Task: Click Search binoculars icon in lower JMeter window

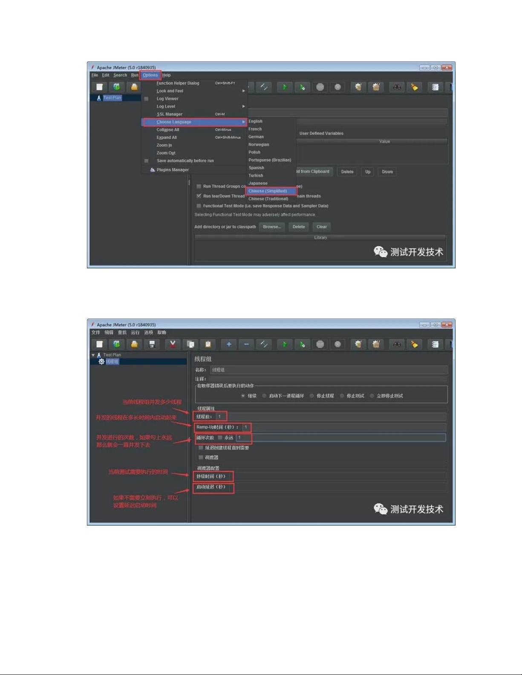Action: [397, 344]
